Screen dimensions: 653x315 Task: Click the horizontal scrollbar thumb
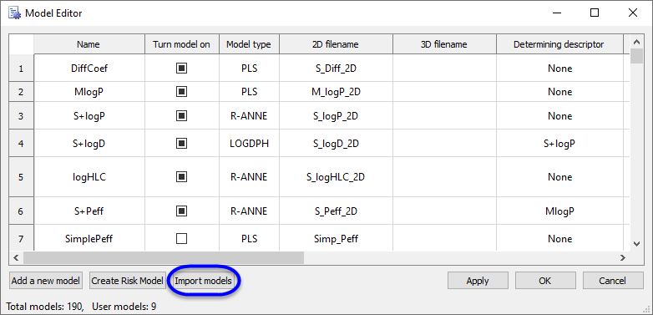(x=164, y=257)
